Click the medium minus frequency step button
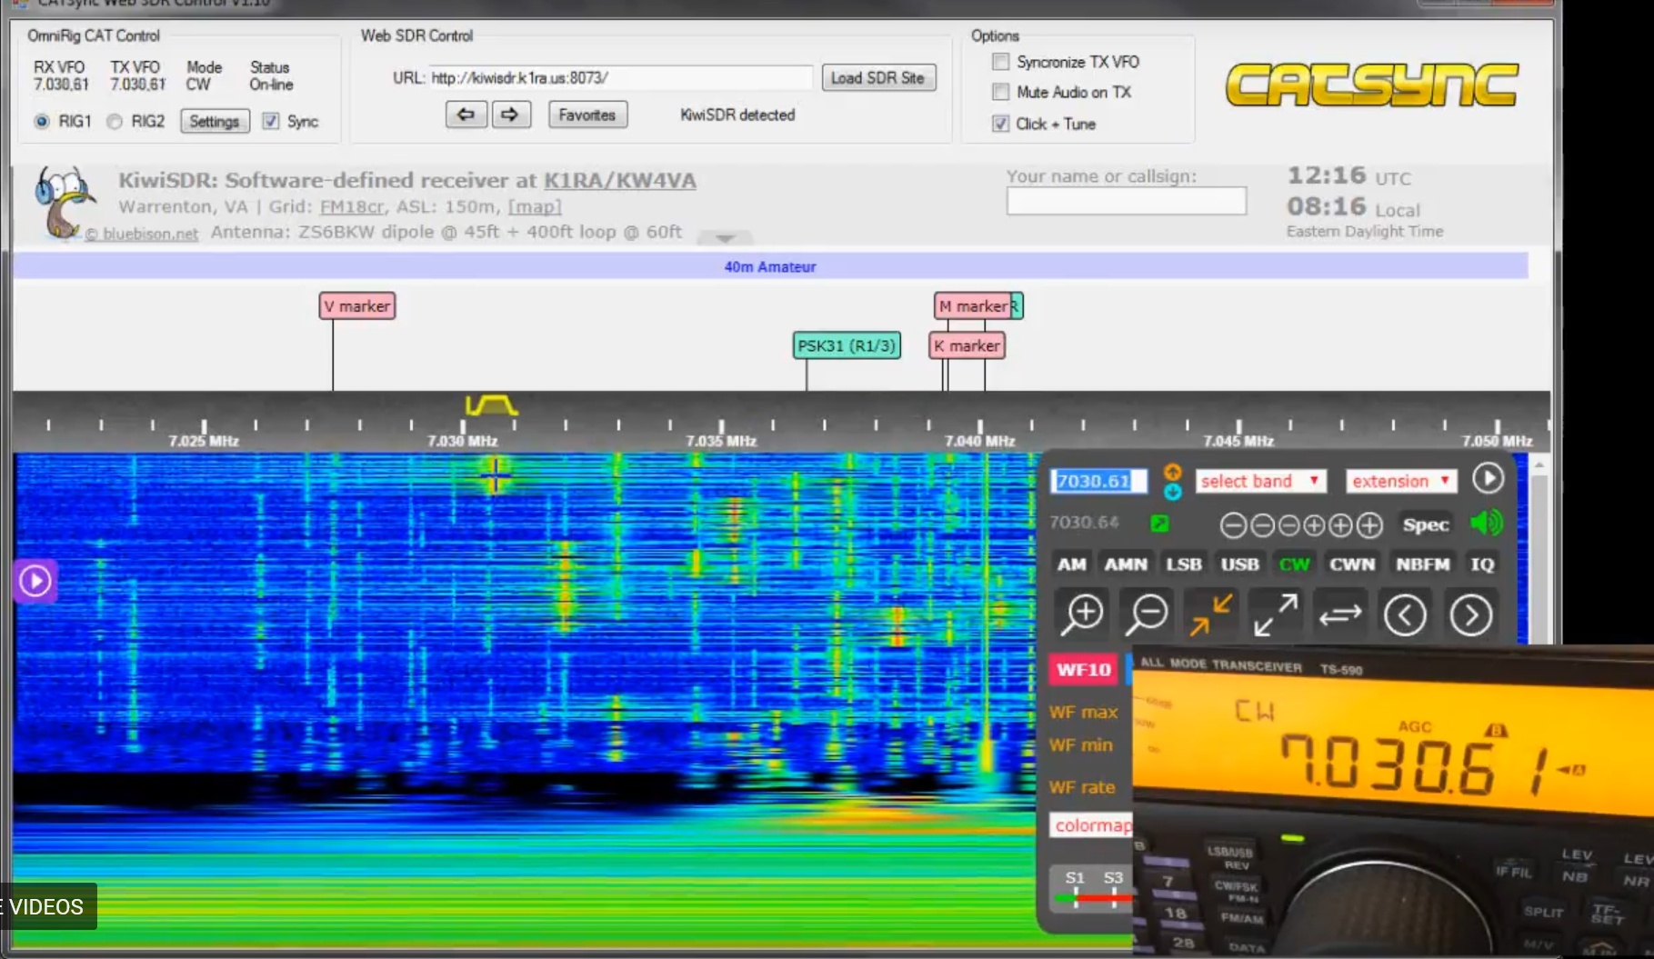 (x=1261, y=524)
